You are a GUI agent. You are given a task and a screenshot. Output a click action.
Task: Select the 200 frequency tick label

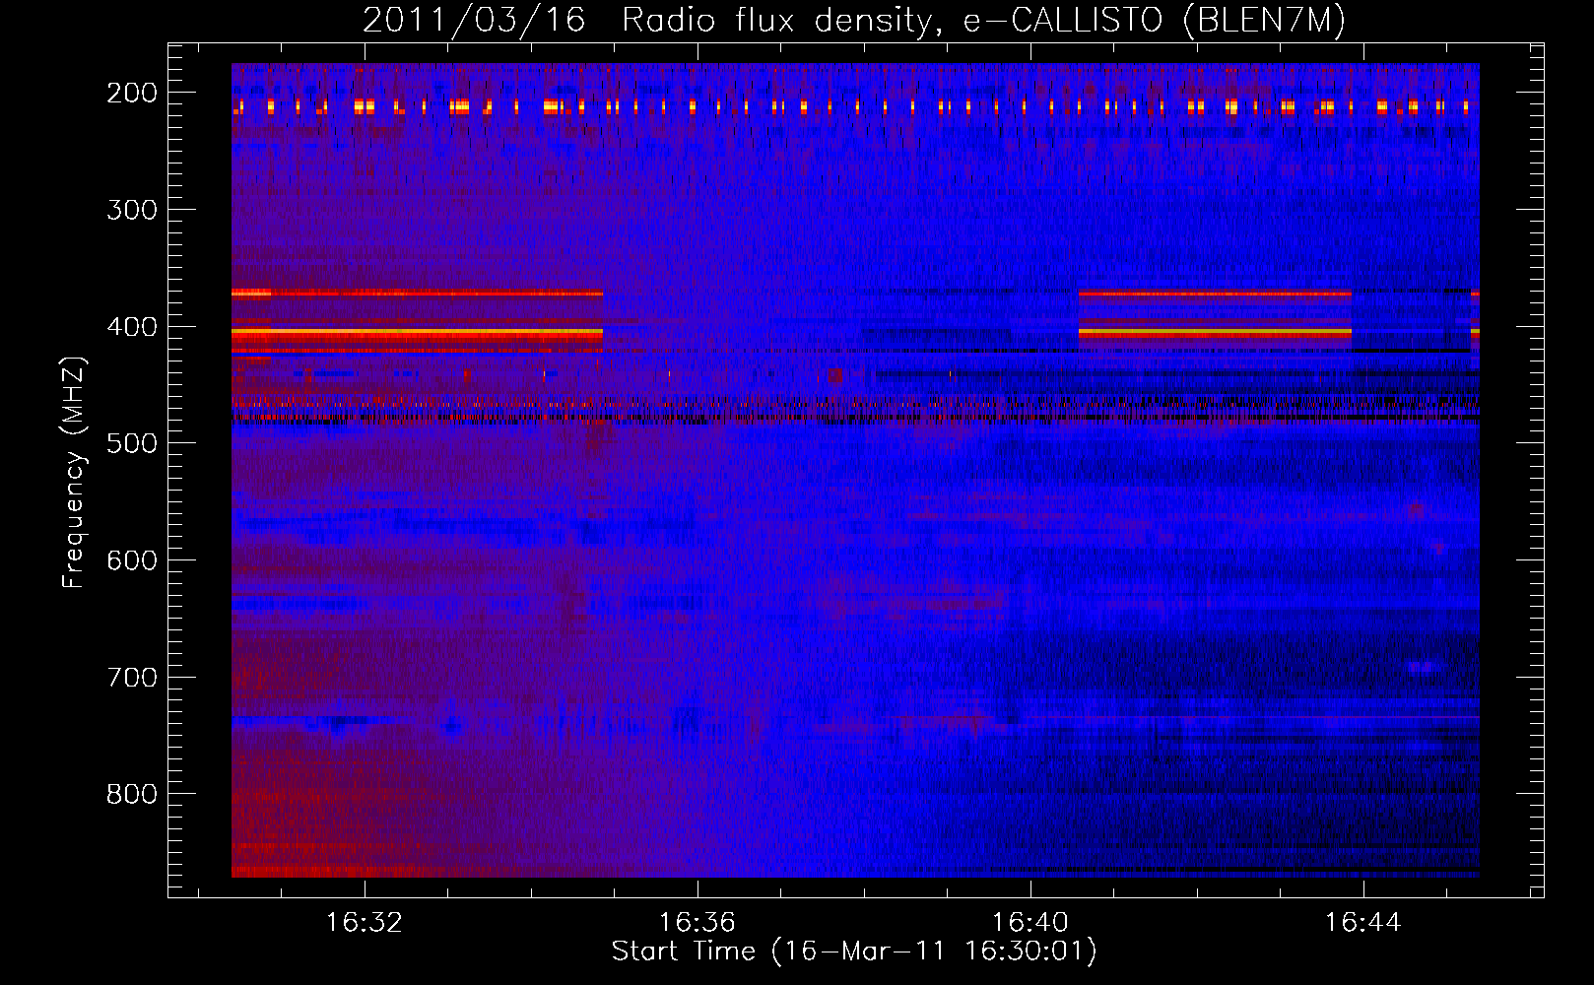(x=132, y=93)
